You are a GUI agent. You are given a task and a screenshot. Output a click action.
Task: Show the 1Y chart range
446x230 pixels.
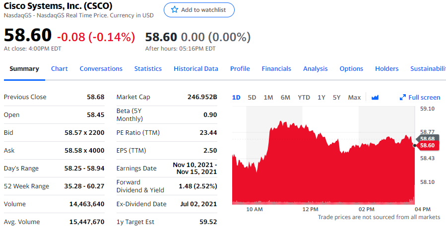(x=321, y=98)
